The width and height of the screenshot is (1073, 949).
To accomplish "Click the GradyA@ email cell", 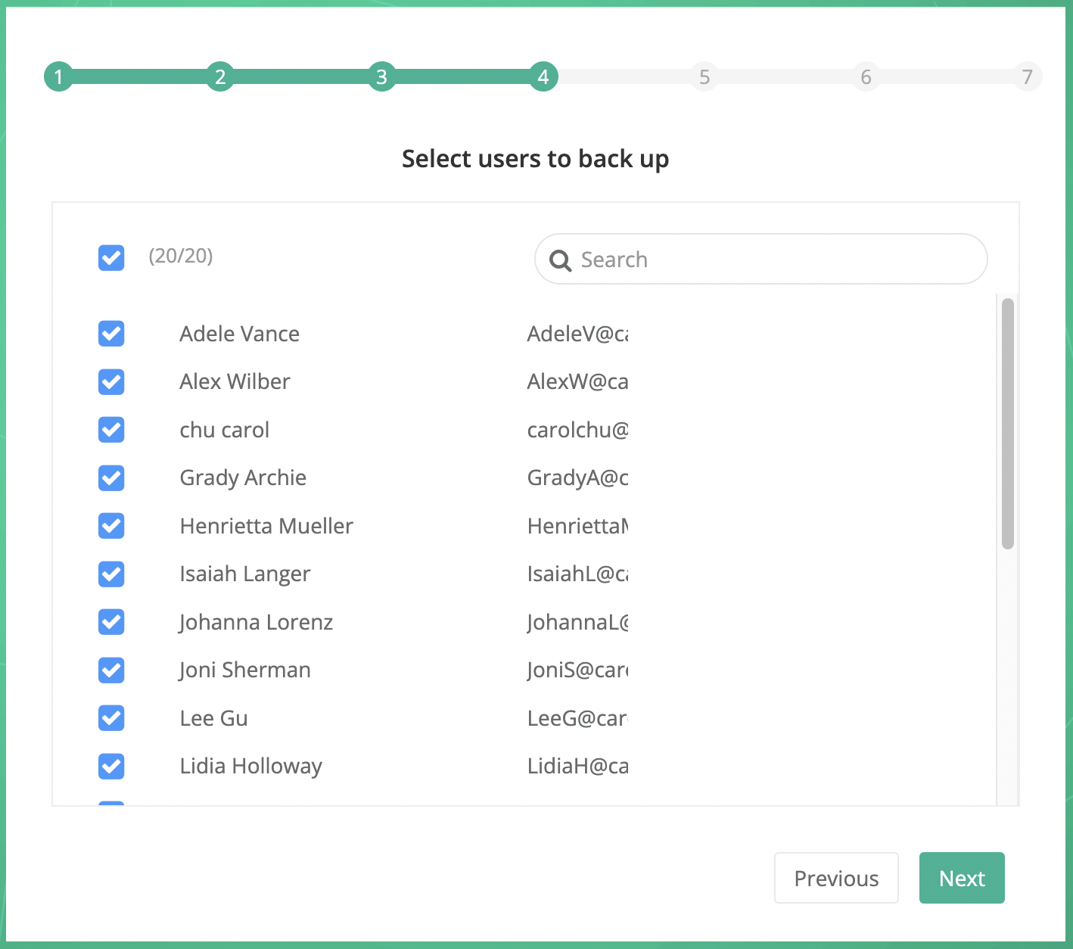I will coord(577,478).
